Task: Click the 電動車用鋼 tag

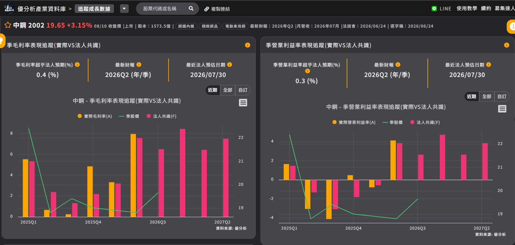Action: coord(235,26)
